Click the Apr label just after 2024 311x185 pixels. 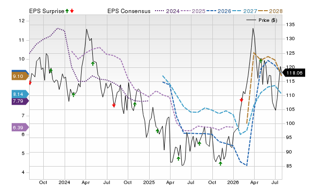pos(86,182)
